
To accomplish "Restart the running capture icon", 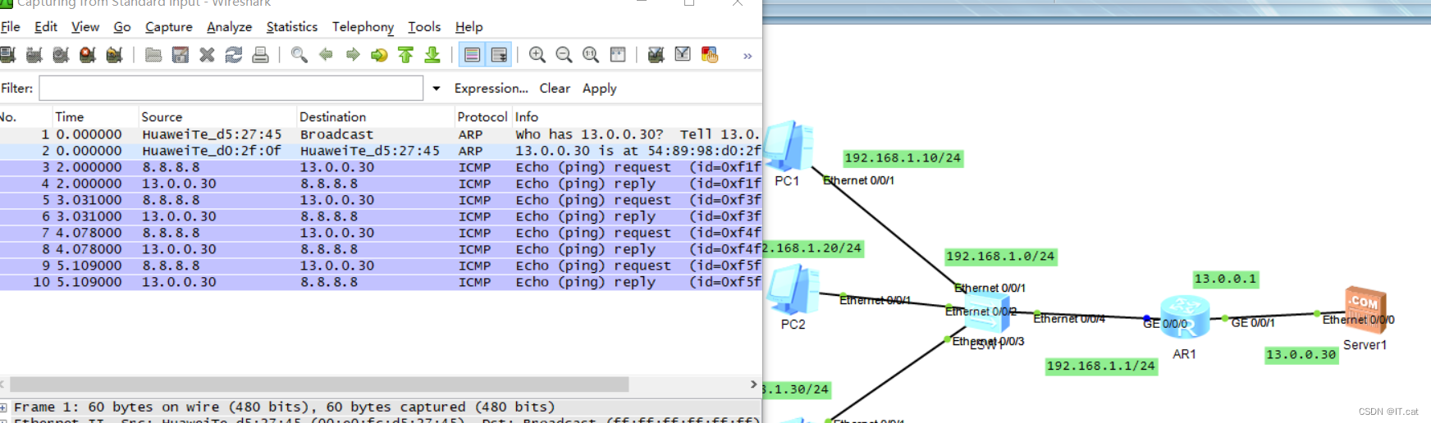I will 114,55.
